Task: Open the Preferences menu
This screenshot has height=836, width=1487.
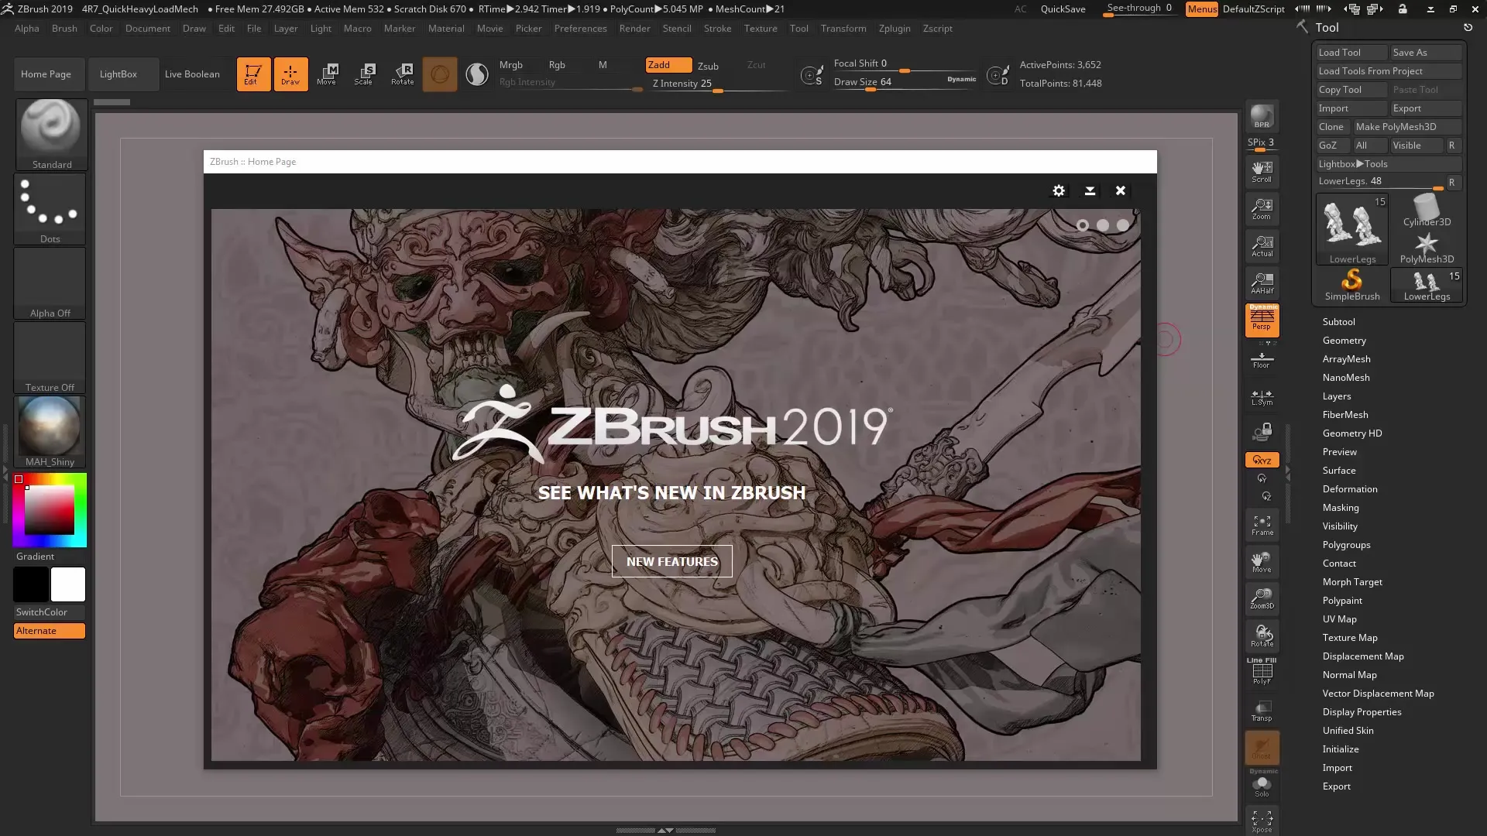Action: [x=580, y=29]
